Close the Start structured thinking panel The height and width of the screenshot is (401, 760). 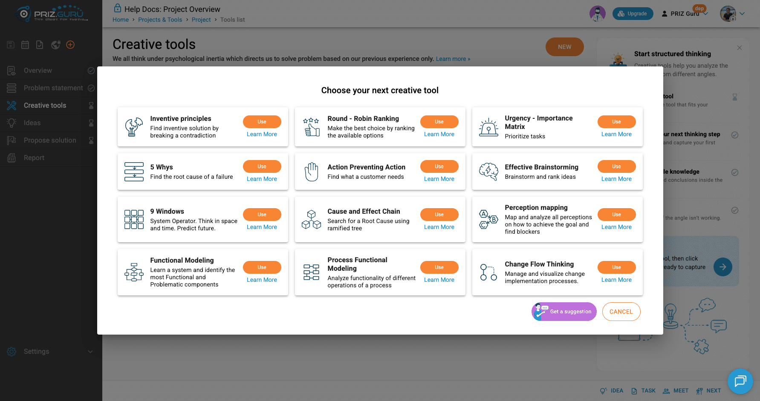pyautogui.click(x=740, y=48)
